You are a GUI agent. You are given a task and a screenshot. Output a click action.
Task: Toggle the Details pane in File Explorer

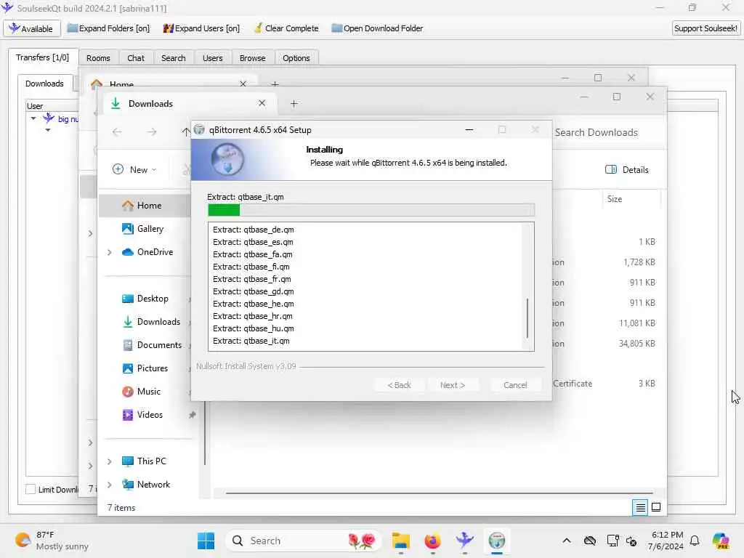pos(626,169)
